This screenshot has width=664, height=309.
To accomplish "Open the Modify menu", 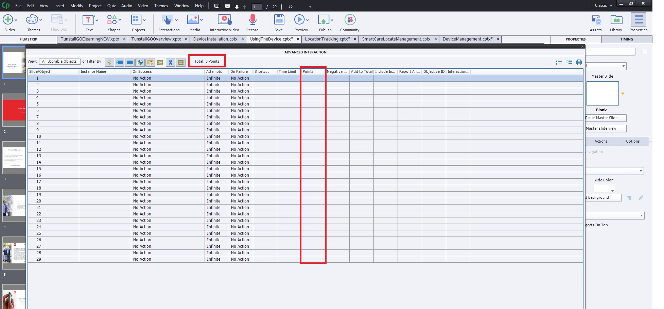I will pyautogui.click(x=77, y=6).
